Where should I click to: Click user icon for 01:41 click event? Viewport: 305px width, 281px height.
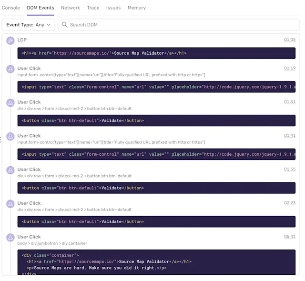[10, 136]
